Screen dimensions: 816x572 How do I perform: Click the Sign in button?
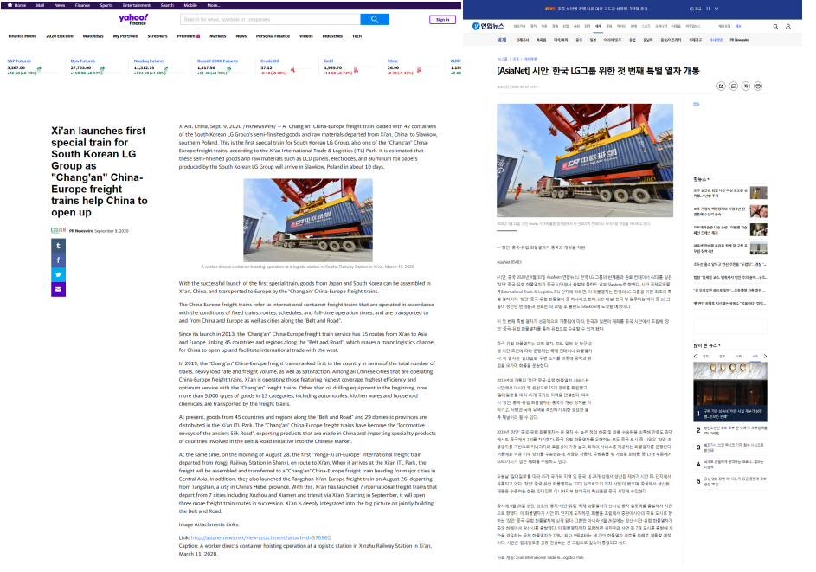(442, 20)
